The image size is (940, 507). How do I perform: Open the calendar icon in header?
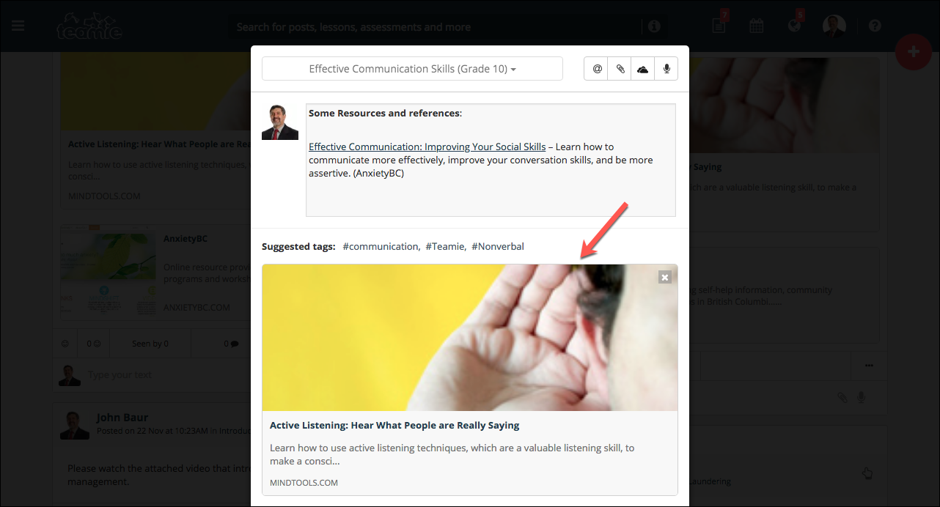(x=756, y=26)
